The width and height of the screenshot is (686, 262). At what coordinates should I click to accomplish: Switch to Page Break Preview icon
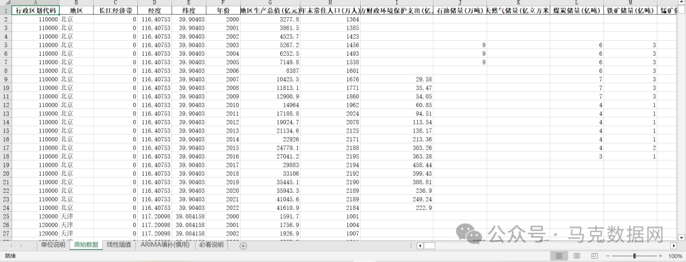594,256
